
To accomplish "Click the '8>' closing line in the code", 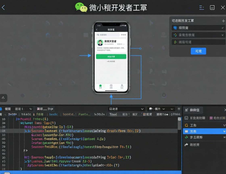I will coord(25,150).
